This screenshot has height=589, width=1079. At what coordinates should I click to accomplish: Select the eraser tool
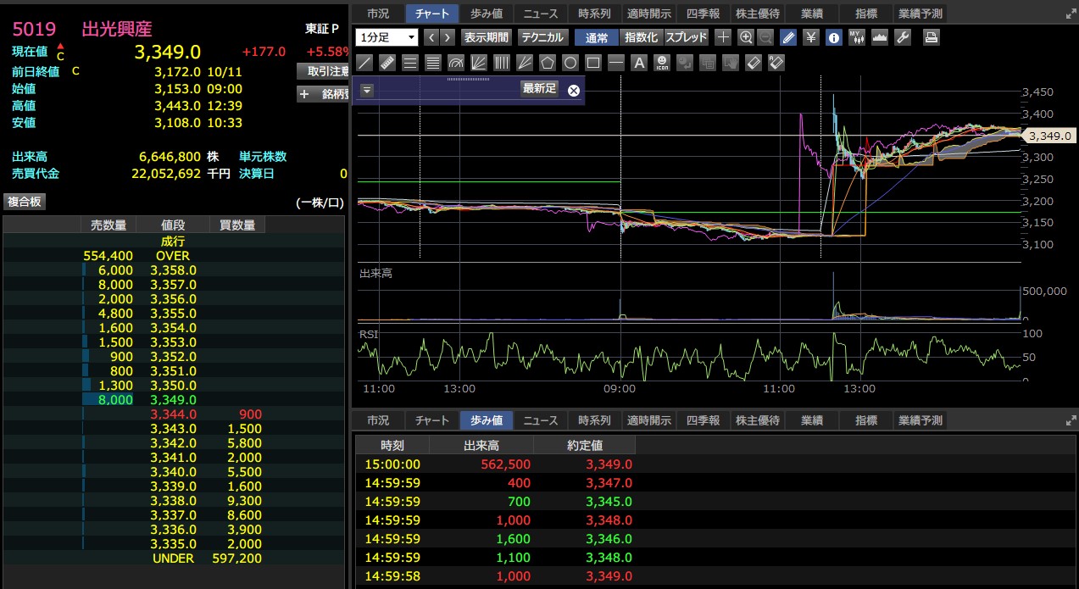click(x=754, y=63)
